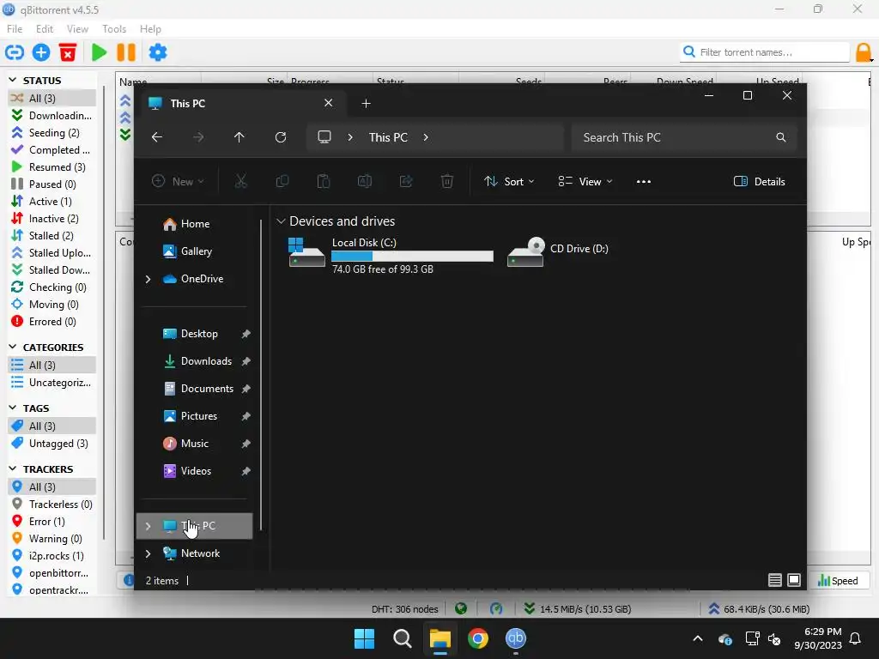Expand OneDrive in navigation pane

[x=148, y=279]
